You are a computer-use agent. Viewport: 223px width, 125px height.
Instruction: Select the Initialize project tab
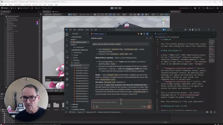click(98, 34)
